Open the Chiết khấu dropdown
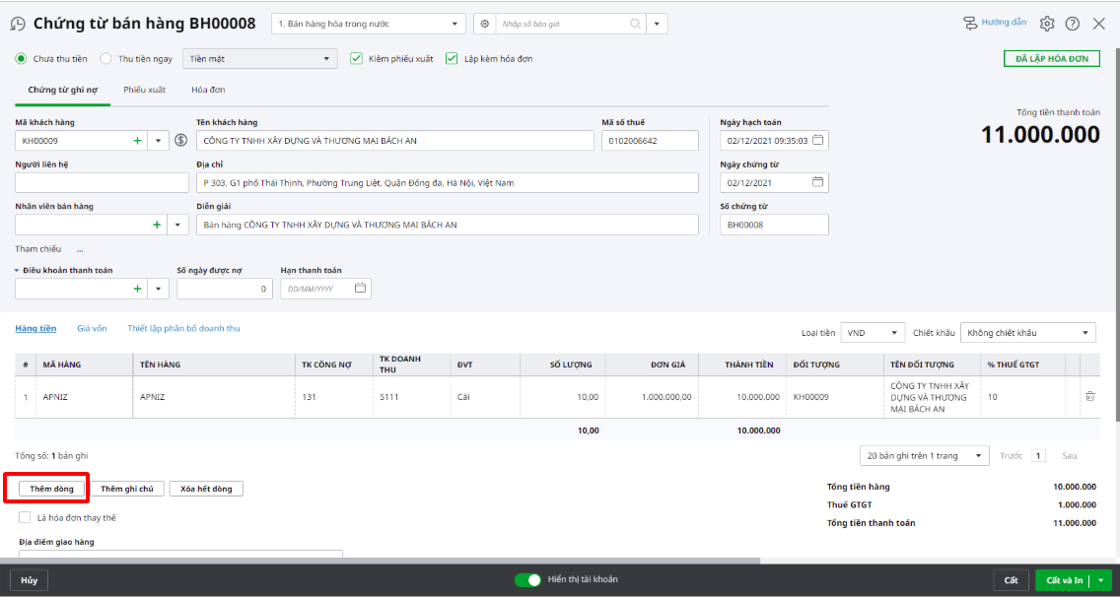 click(1028, 333)
